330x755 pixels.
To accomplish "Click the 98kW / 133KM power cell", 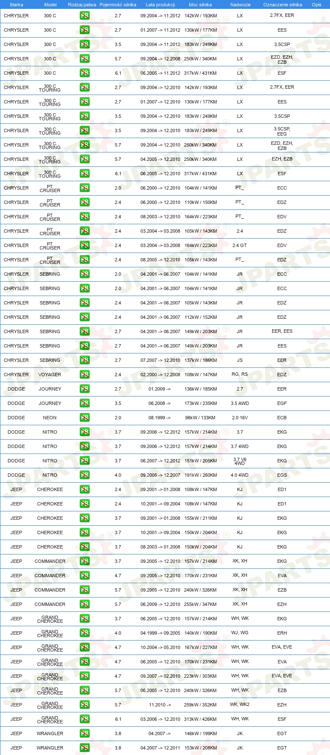I will pyautogui.click(x=200, y=418).
